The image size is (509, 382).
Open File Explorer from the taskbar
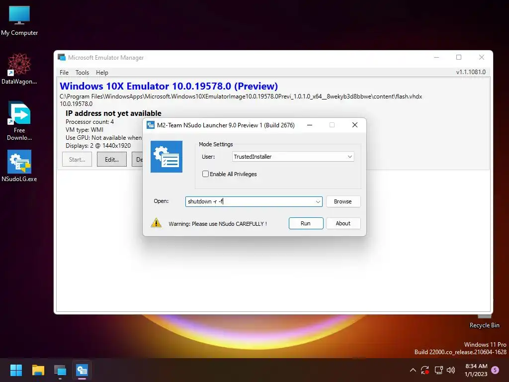[38, 370]
